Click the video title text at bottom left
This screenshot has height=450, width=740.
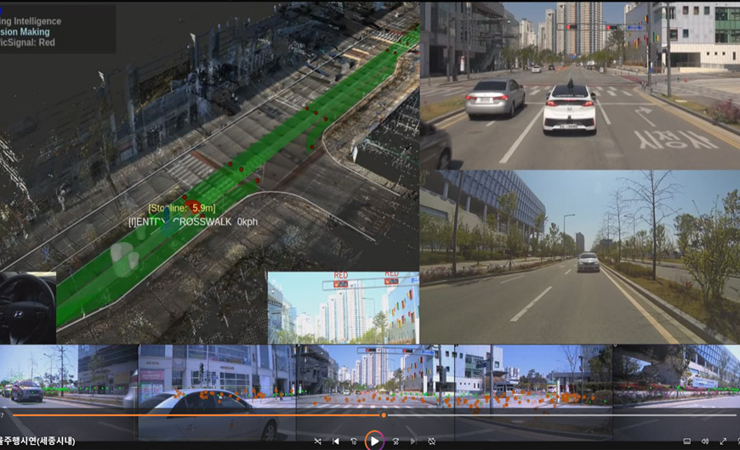point(37,441)
